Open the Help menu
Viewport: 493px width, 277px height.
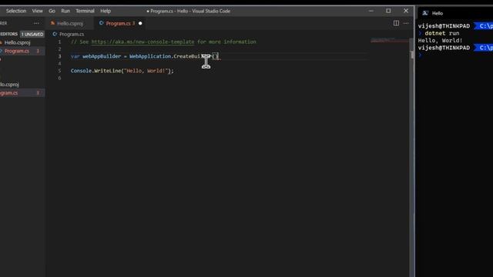click(106, 11)
